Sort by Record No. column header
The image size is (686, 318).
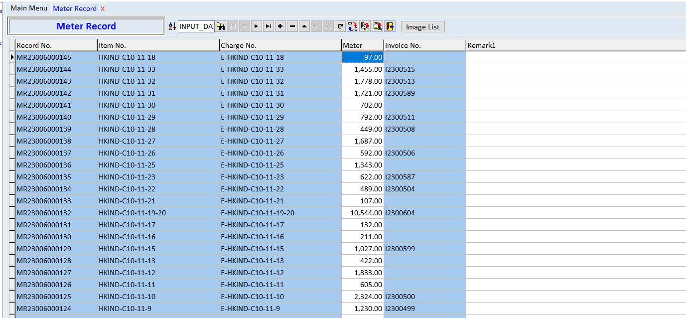pos(56,45)
